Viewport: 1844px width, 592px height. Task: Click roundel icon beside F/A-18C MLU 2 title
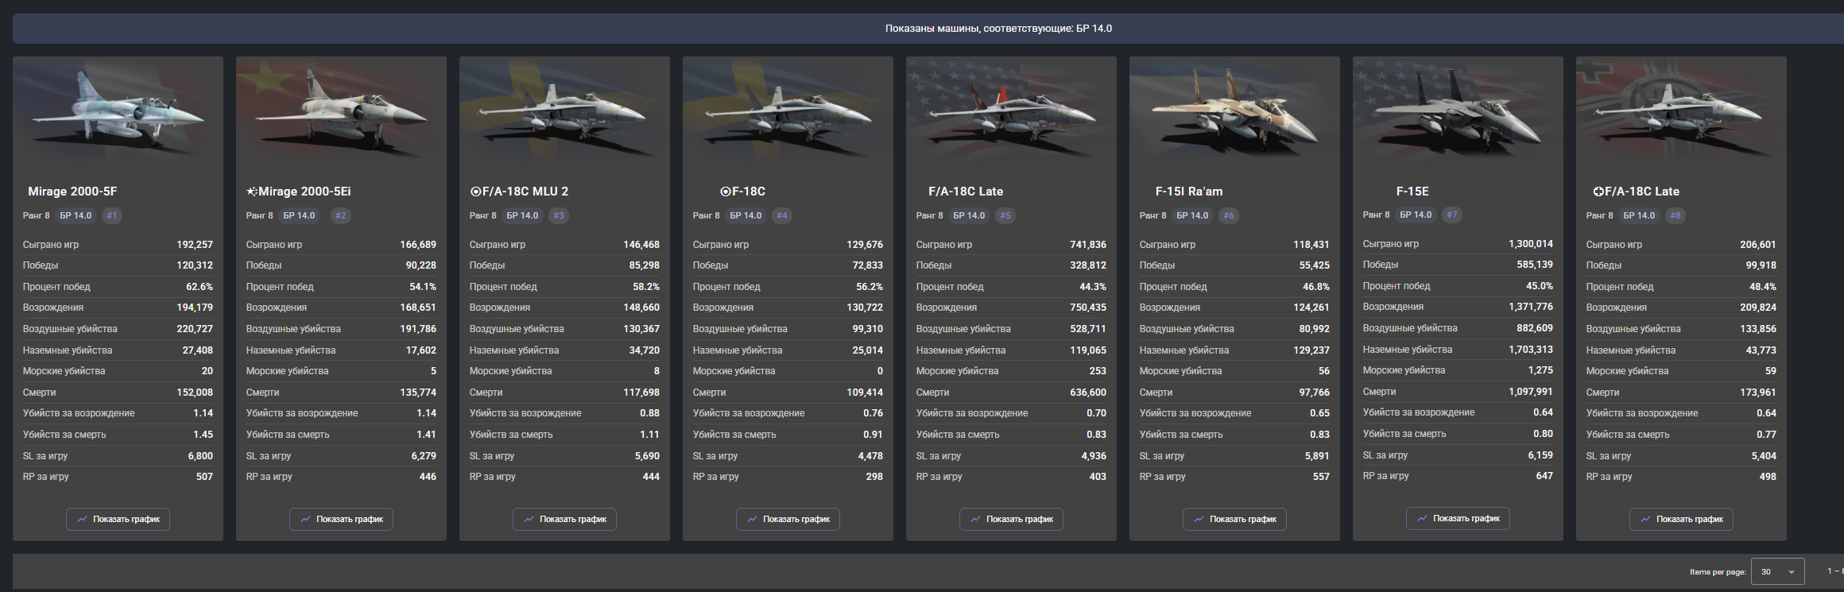pyautogui.click(x=476, y=192)
